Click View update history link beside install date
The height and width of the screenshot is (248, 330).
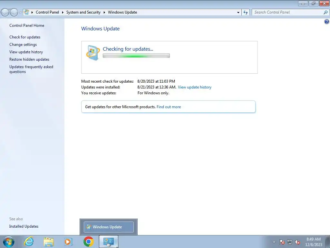[194, 87]
